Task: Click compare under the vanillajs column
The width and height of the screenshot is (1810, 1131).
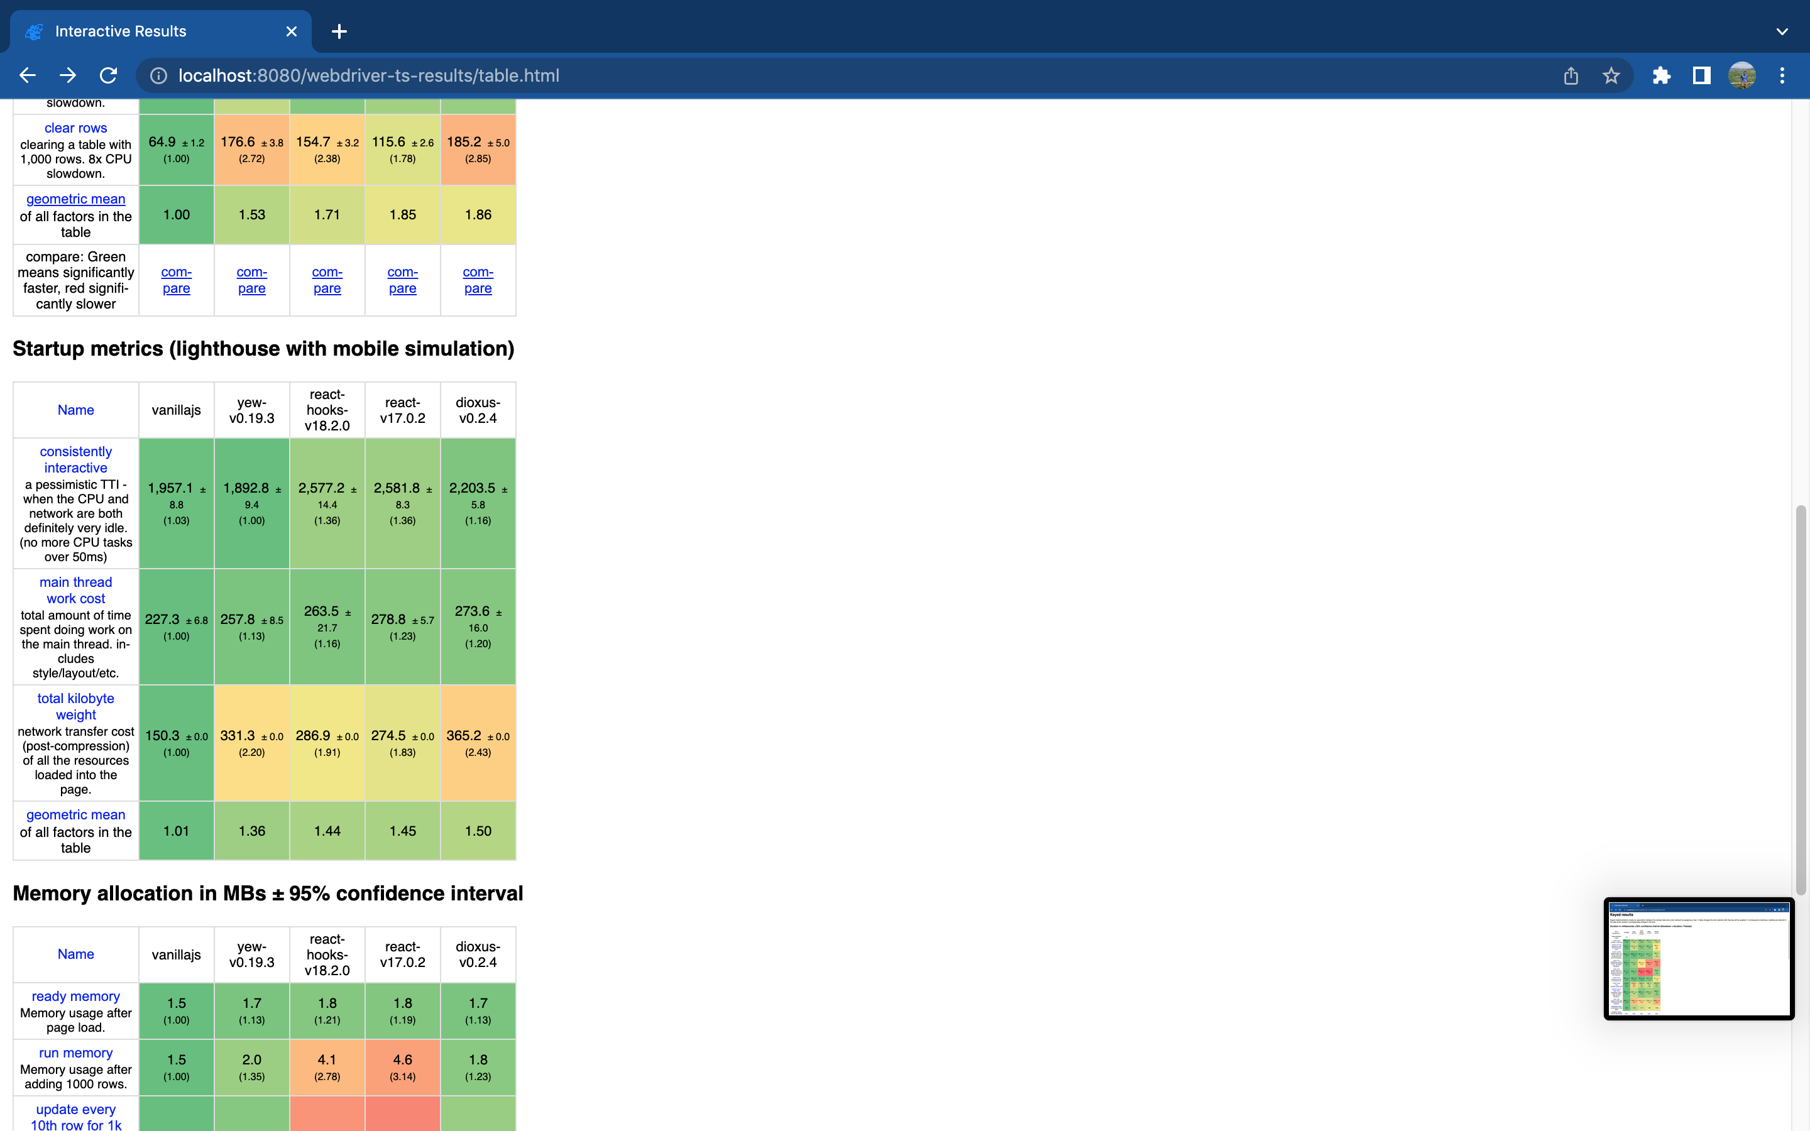Action: [176, 280]
